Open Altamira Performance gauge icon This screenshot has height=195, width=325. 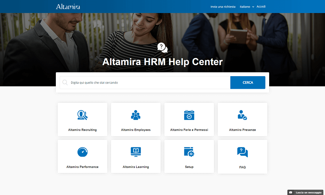[82, 152]
